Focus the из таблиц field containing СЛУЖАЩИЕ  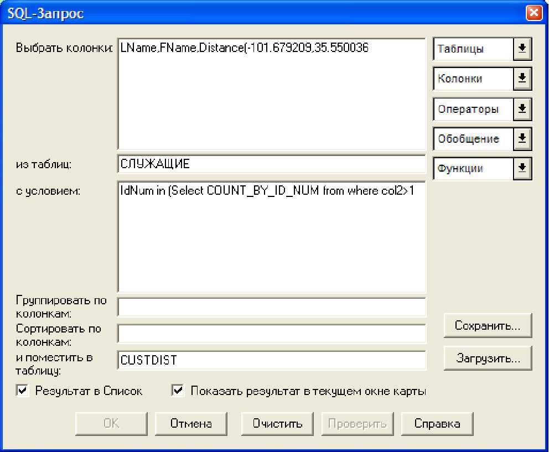tap(271, 164)
